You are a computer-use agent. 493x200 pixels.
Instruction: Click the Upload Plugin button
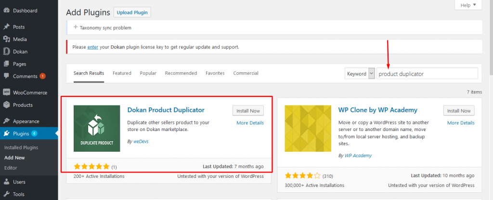[132, 13]
